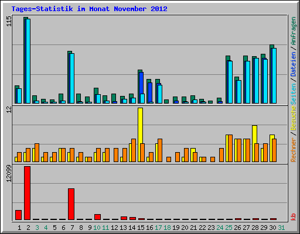
Task: Click day '1' on the x-axis
Action: click(19, 228)
